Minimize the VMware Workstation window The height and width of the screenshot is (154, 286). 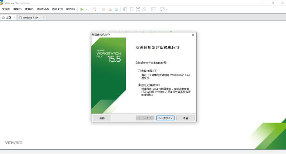[263, 3]
